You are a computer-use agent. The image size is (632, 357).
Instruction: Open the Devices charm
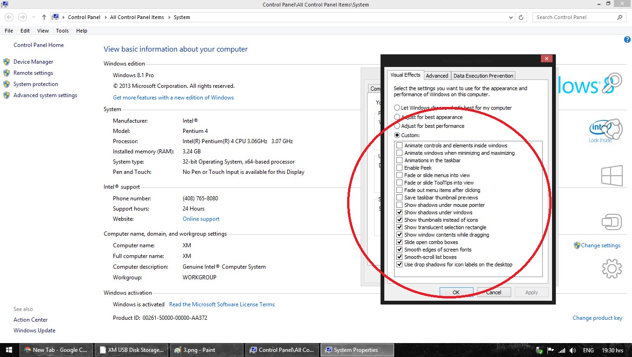pyautogui.click(x=612, y=222)
